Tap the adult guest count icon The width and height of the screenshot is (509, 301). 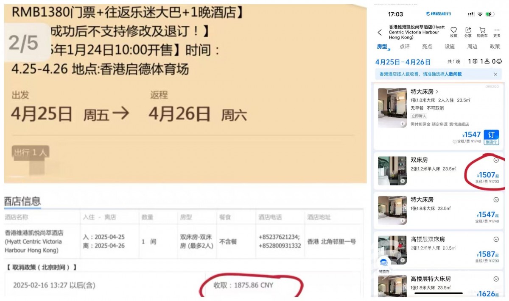pos(487,61)
